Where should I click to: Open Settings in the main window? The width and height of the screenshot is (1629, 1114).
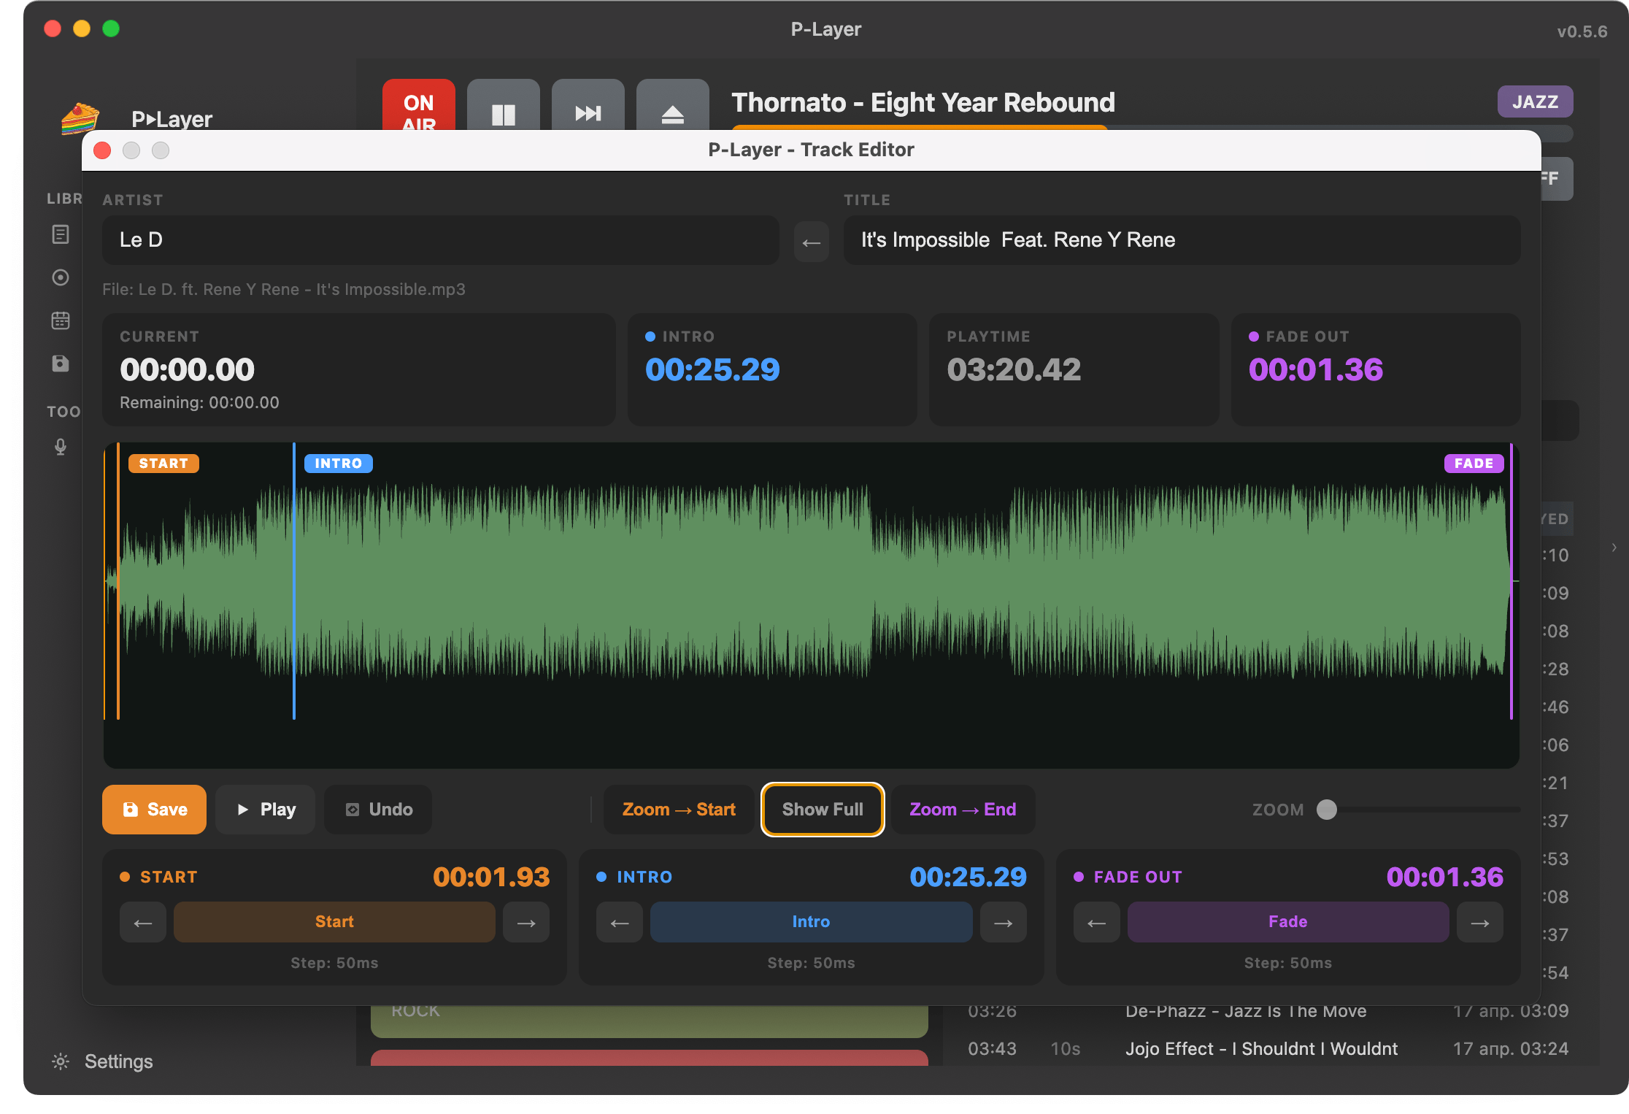[x=118, y=1061]
